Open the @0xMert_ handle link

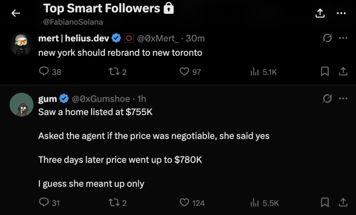[157, 38]
